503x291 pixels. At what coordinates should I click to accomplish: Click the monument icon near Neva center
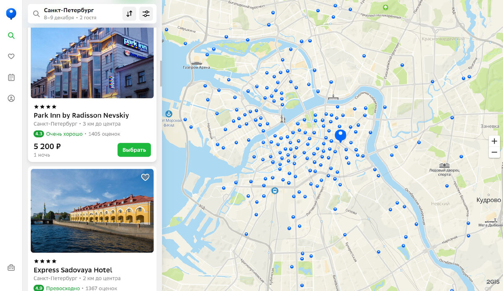pyautogui.click(x=283, y=118)
